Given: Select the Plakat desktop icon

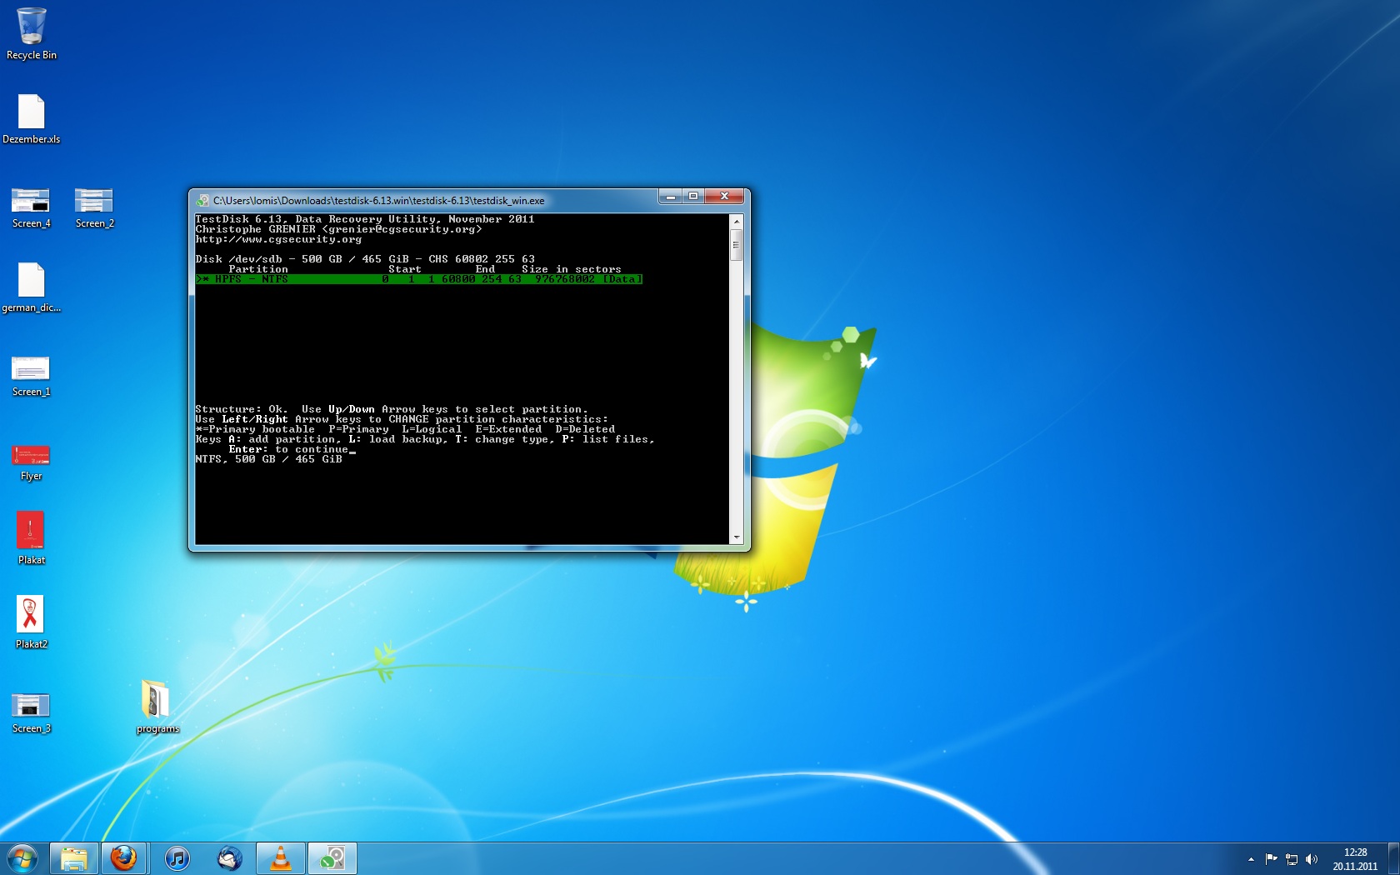Looking at the screenshot, I should pos(31,537).
